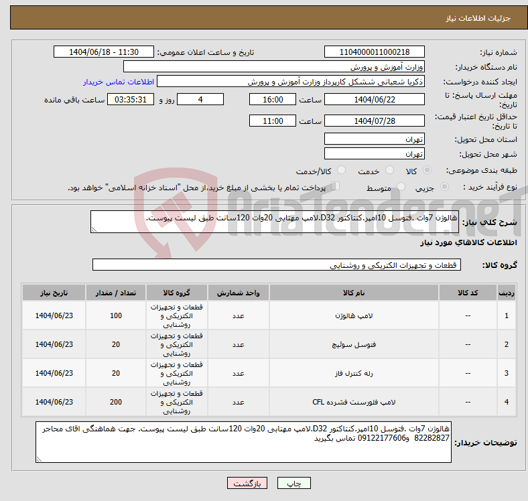This screenshot has height=501, width=528.
Task: Click the چاپ (print) button
Action: tap(293, 483)
